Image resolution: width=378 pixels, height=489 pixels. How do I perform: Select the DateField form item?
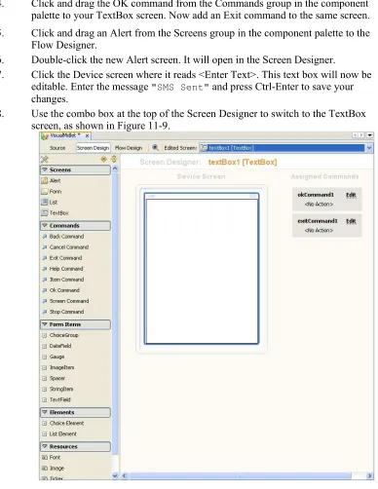pyautogui.click(x=57, y=346)
